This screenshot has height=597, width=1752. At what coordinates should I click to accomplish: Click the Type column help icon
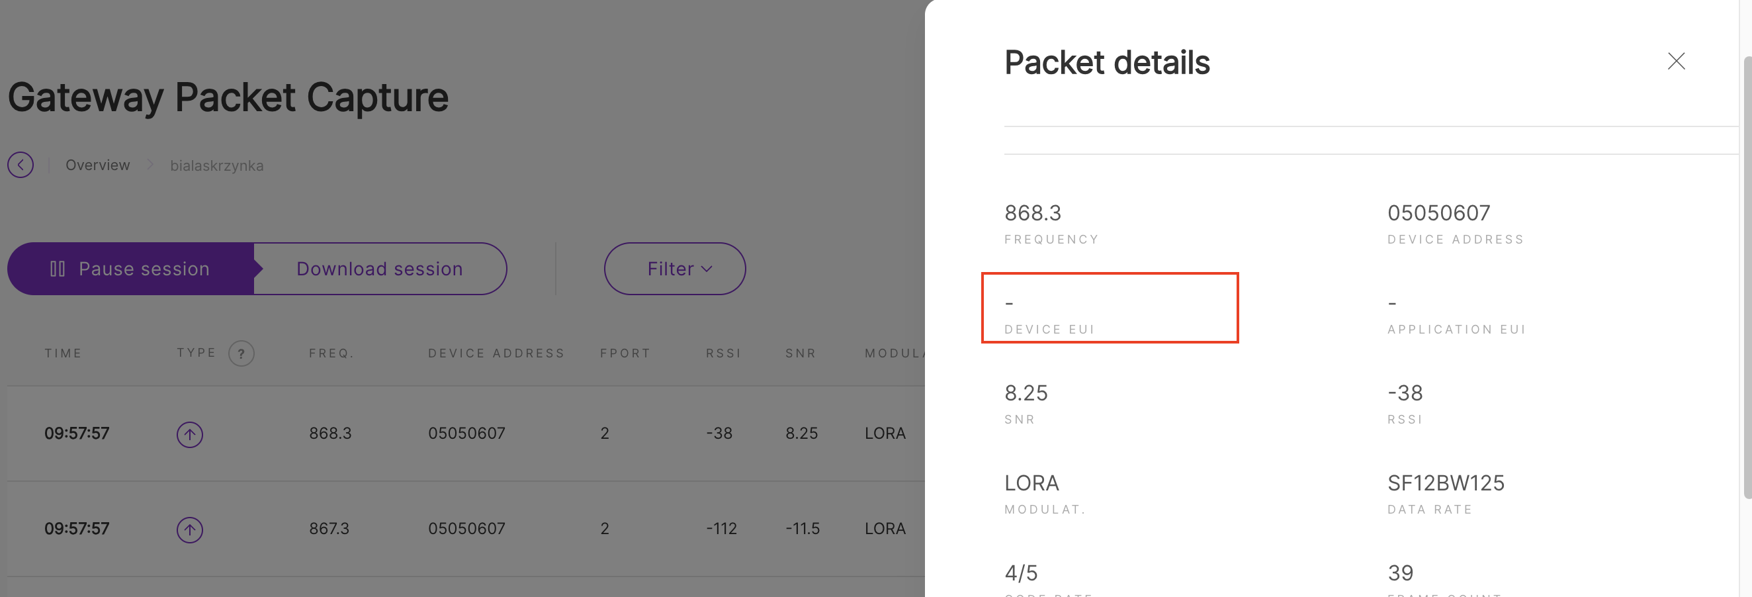[x=241, y=353]
